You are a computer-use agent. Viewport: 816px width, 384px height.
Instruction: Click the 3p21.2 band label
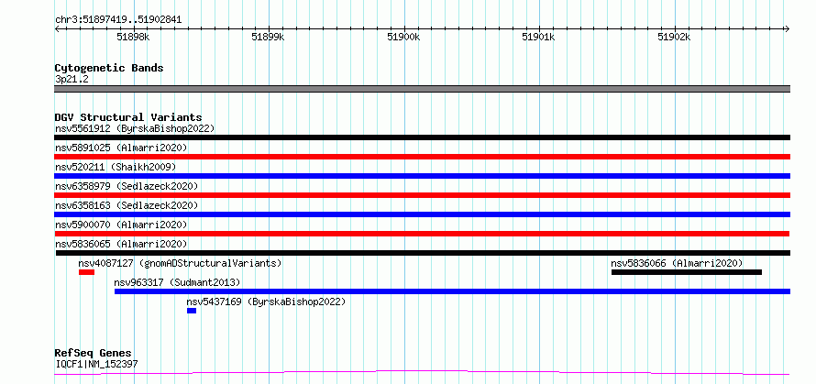pyautogui.click(x=72, y=80)
